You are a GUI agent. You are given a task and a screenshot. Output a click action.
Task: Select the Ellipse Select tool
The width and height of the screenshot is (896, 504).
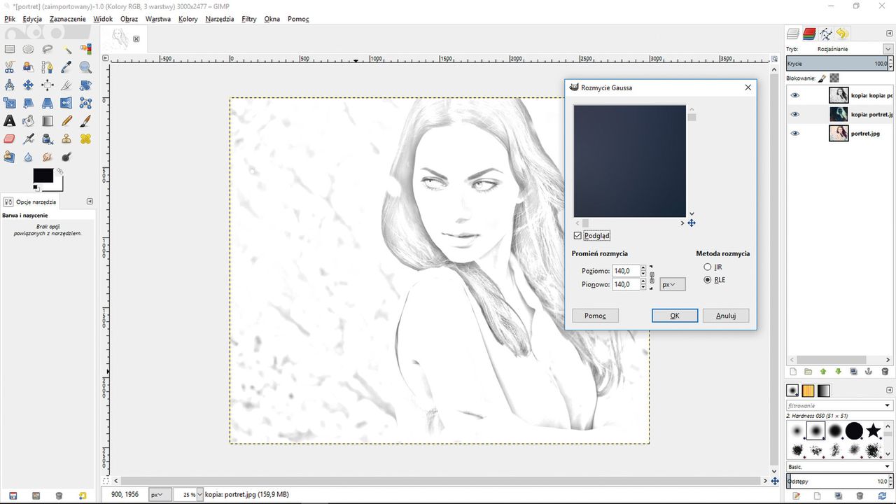28,49
